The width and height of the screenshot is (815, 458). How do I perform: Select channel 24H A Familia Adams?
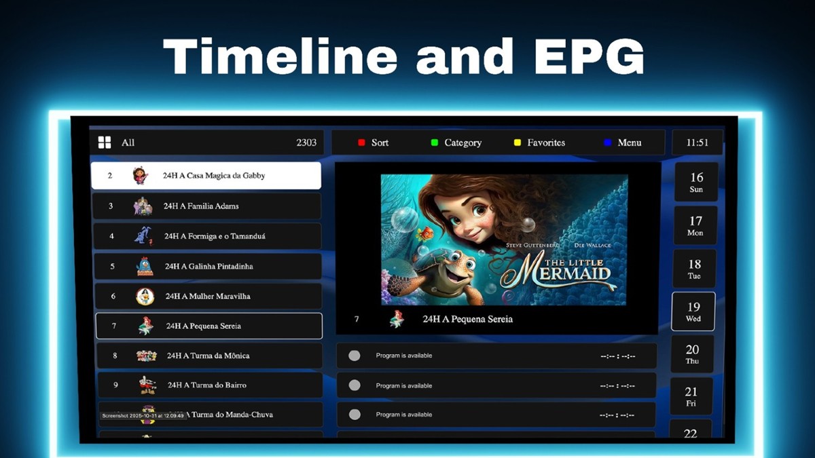pyautogui.click(x=206, y=206)
